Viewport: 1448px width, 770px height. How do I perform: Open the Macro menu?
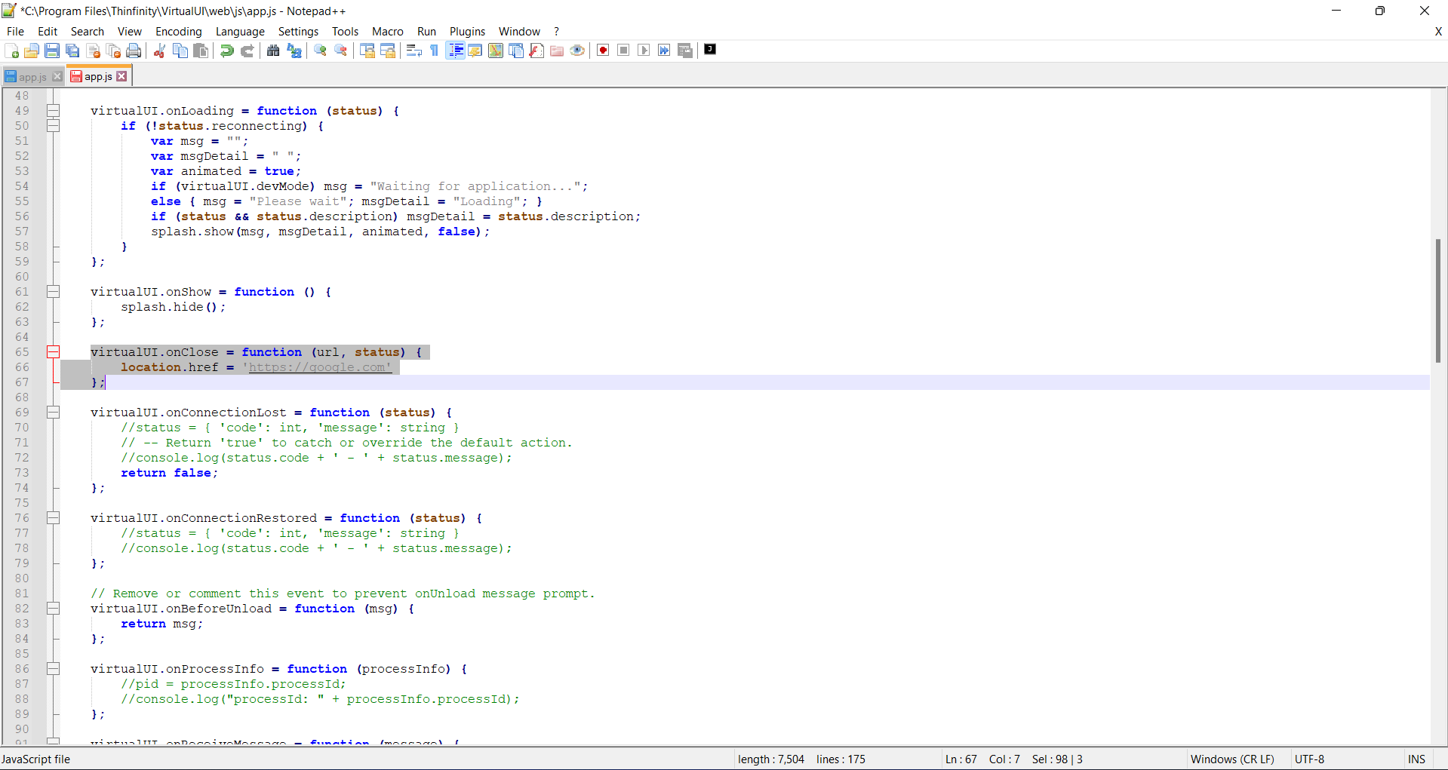click(x=387, y=32)
